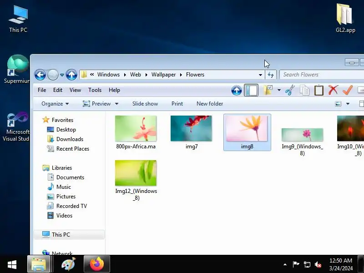Open the Tools menu

(x=95, y=90)
